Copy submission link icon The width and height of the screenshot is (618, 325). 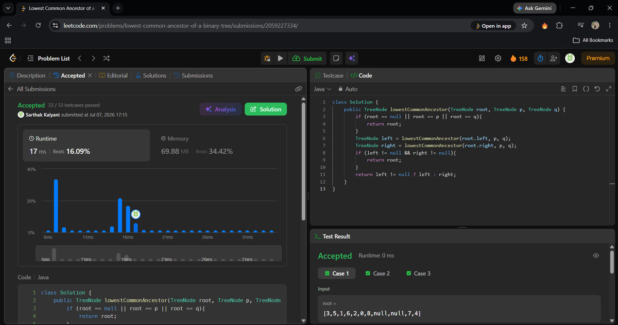(298, 89)
